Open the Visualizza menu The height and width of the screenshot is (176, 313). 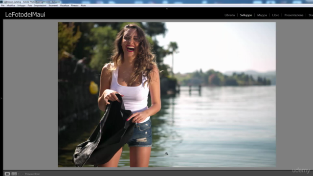(x=64, y=5)
